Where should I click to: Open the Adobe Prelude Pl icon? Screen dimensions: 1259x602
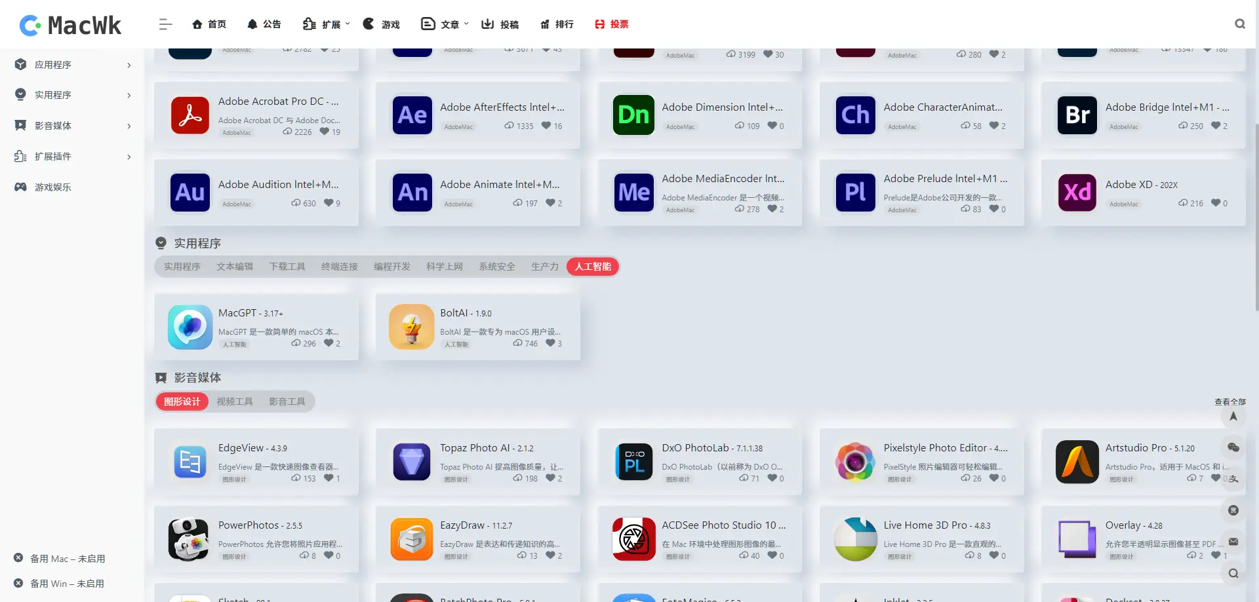855,193
